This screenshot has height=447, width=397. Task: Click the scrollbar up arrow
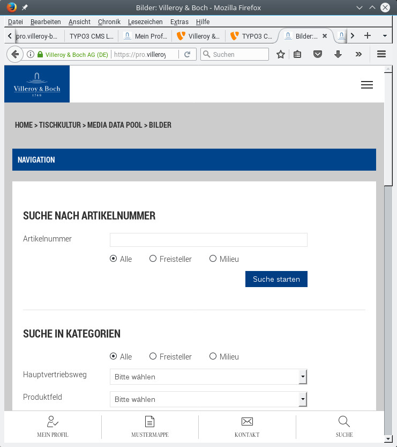[x=388, y=69]
